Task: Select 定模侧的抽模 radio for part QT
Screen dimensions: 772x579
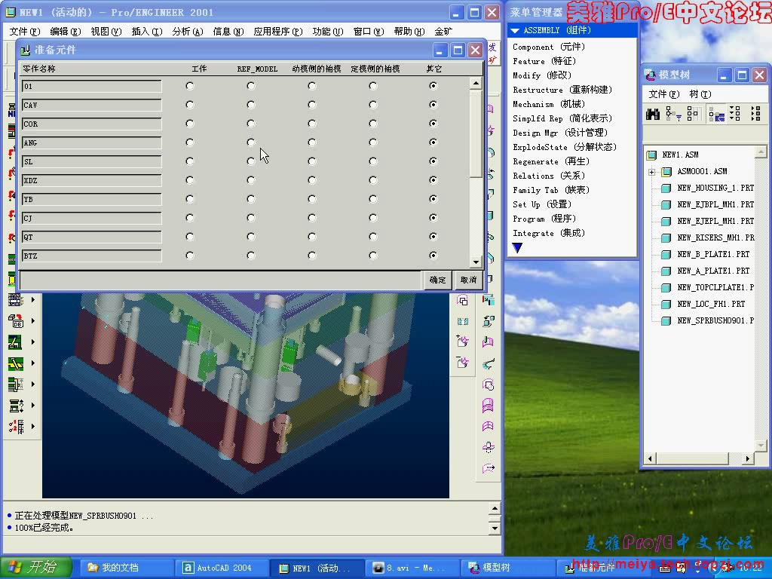Action: point(373,237)
